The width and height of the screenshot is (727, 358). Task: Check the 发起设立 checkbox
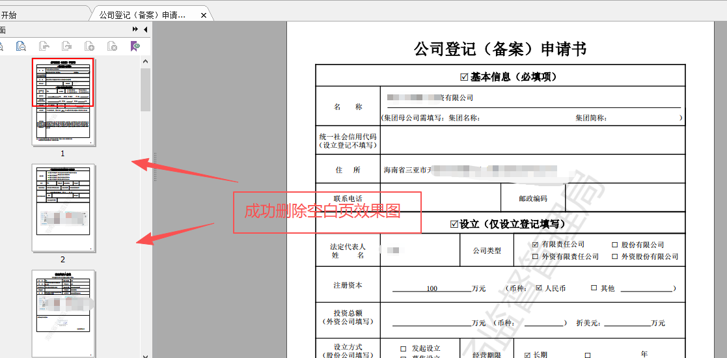tap(403, 348)
